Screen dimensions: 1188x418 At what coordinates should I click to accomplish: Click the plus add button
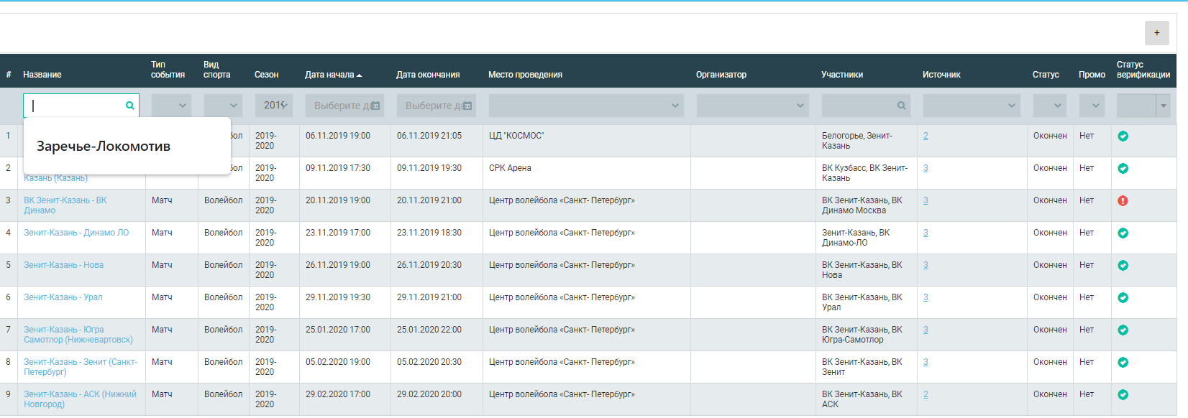[x=1156, y=33]
